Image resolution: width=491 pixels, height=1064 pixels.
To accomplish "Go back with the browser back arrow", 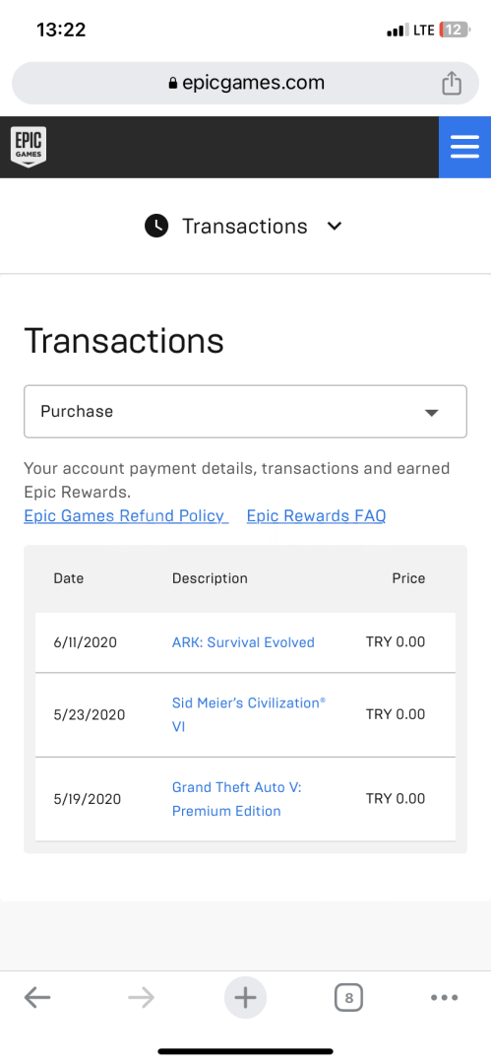I will [x=37, y=997].
